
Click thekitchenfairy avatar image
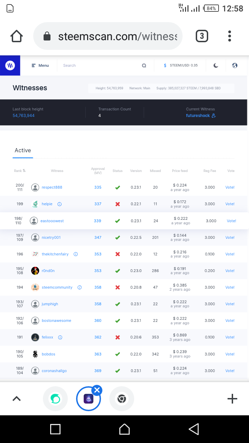tap(35, 254)
